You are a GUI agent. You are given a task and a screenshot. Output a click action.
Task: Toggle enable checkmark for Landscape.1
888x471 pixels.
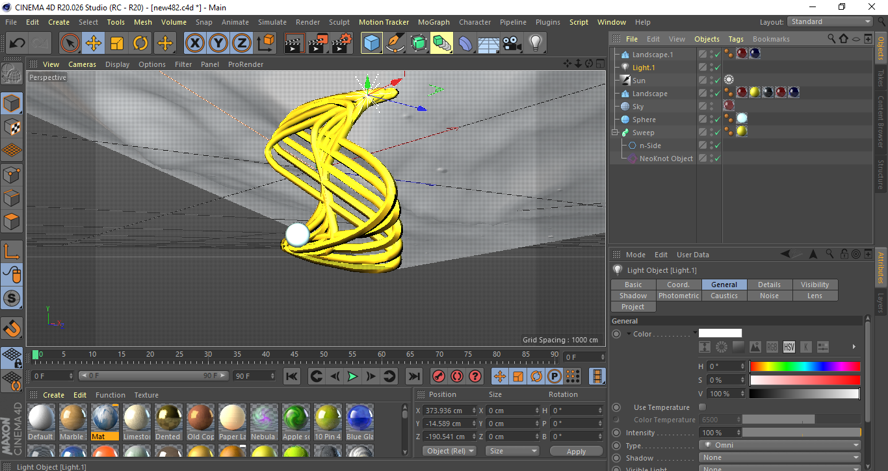717,55
